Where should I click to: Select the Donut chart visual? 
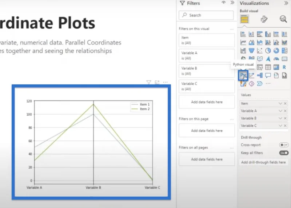[276, 51]
